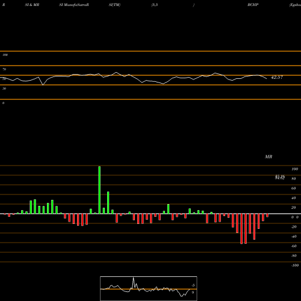
Task: Click the 'SI & MR' header text
Action: [x=32, y=5]
